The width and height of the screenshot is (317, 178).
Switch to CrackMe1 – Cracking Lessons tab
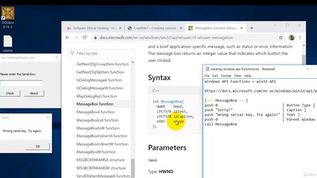pos(155,28)
